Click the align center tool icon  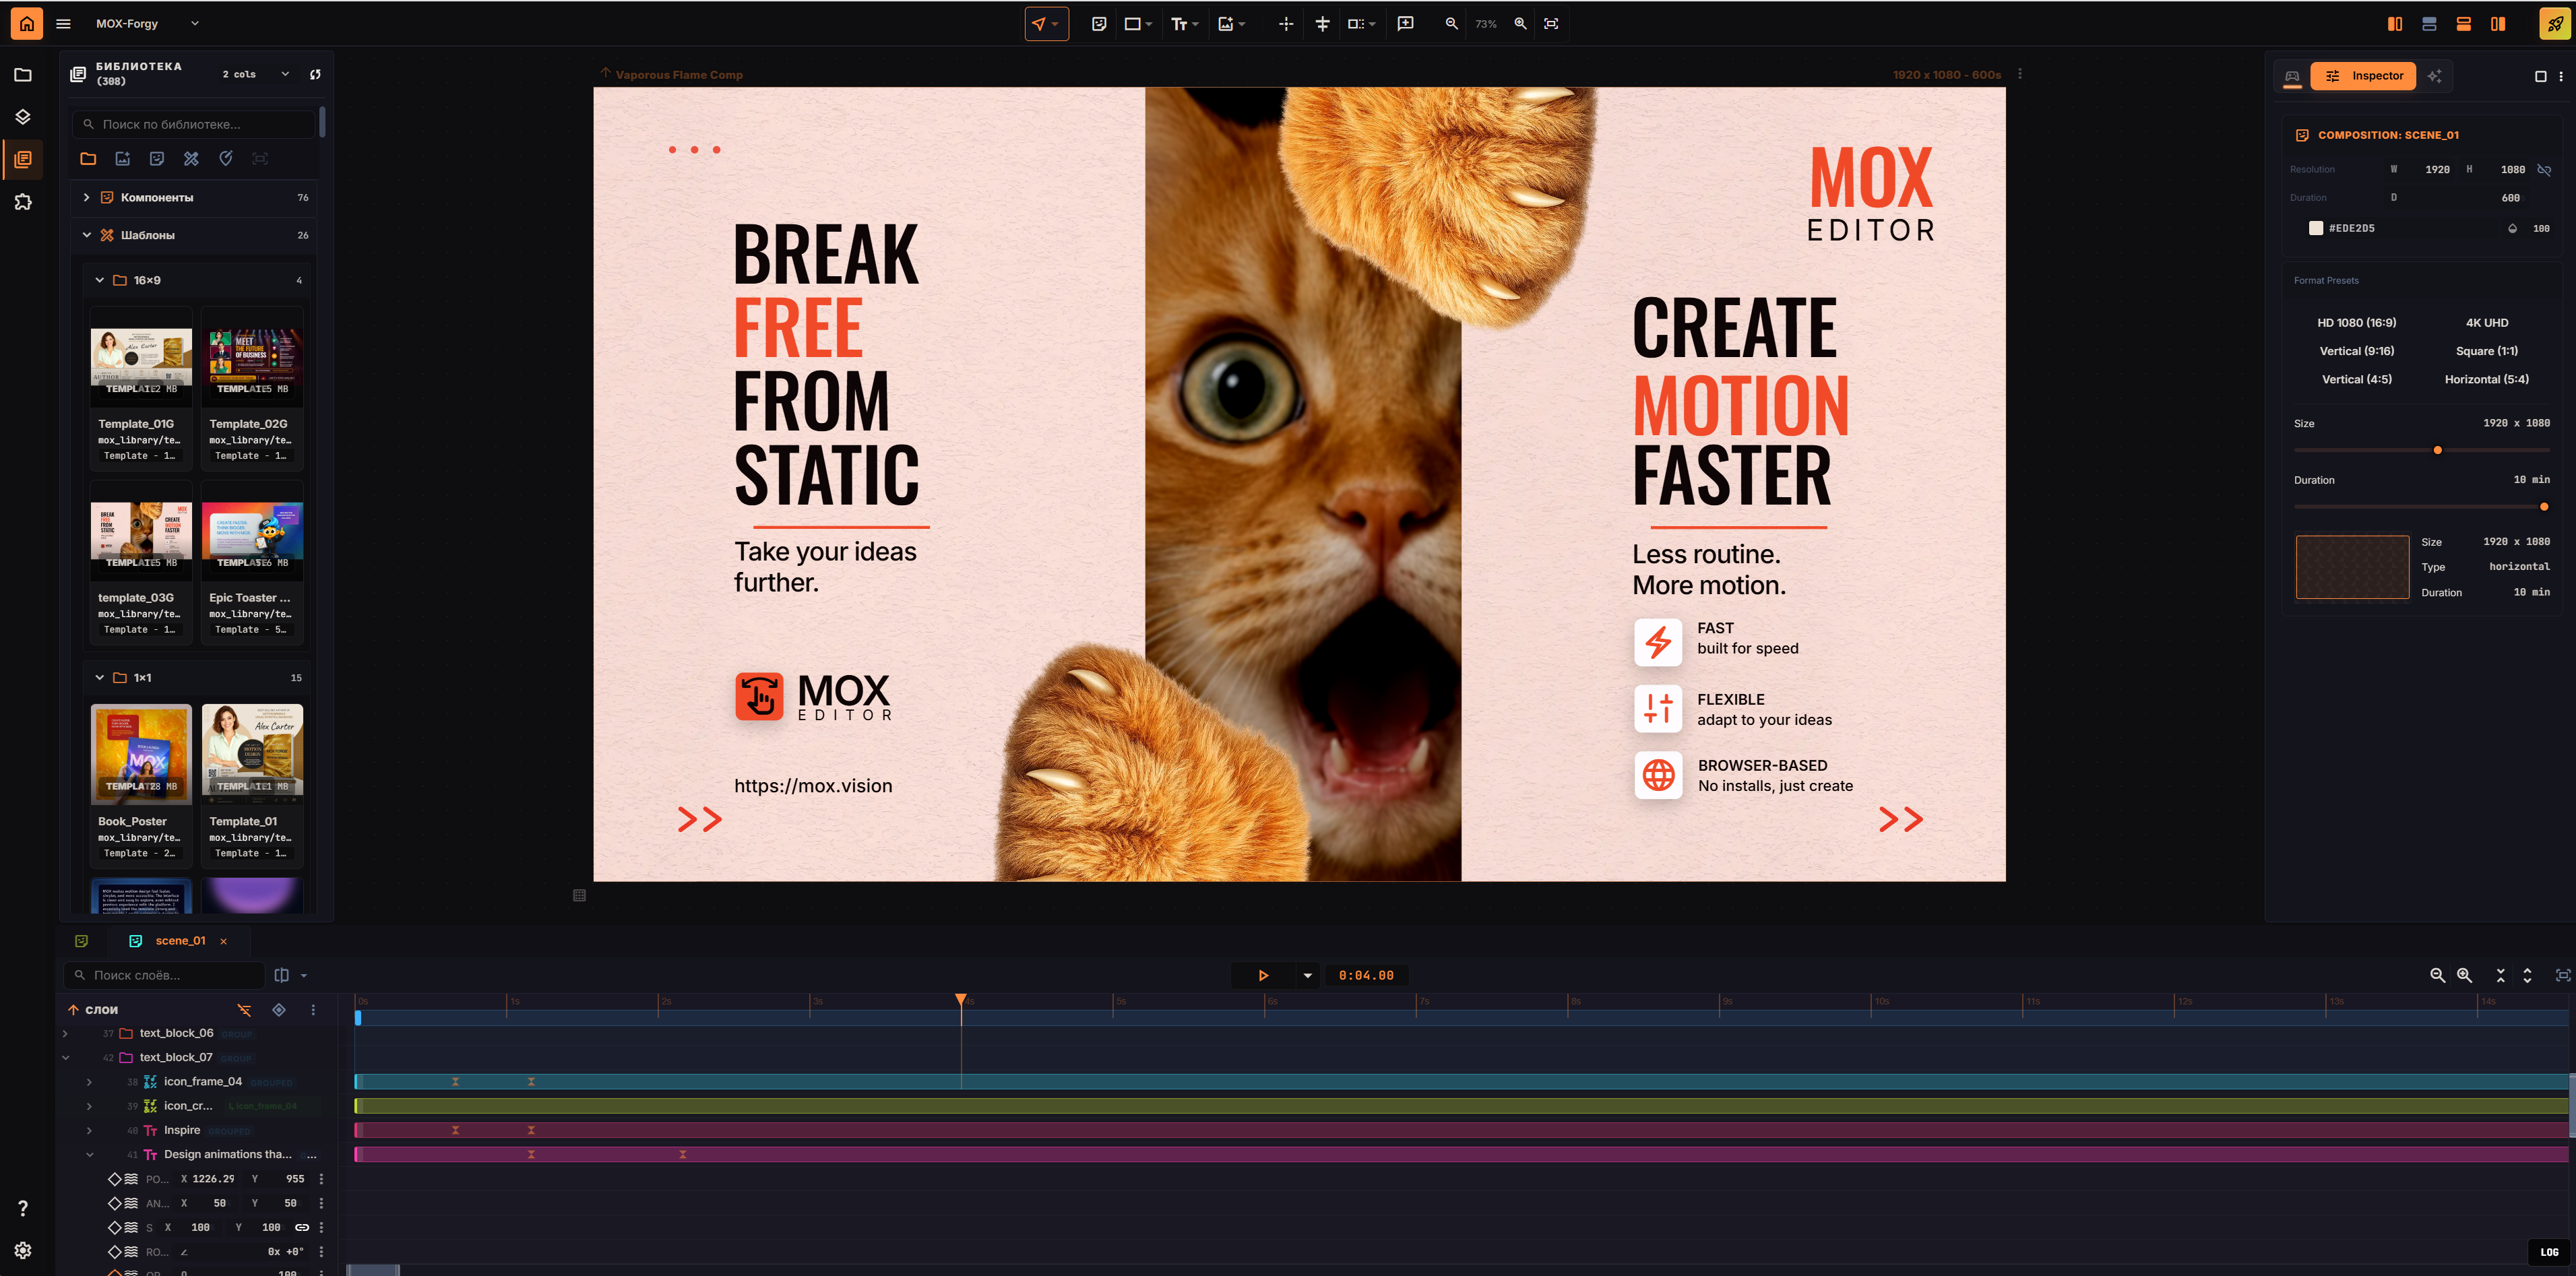tap(1322, 23)
